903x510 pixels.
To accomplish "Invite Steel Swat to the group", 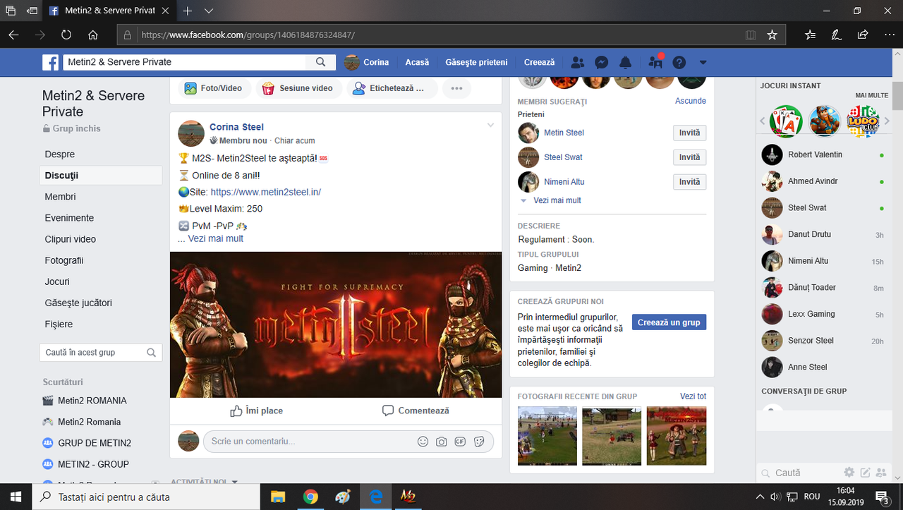I will [689, 157].
